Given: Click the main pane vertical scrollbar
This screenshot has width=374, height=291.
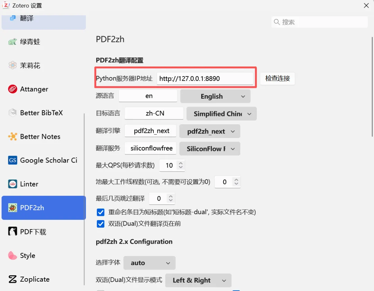Looking at the screenshot, I should (x=372, y=87).
